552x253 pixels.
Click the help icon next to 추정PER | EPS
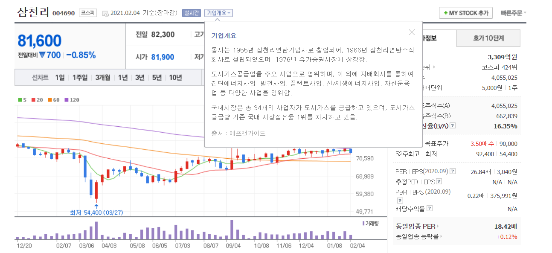(438, 182)
